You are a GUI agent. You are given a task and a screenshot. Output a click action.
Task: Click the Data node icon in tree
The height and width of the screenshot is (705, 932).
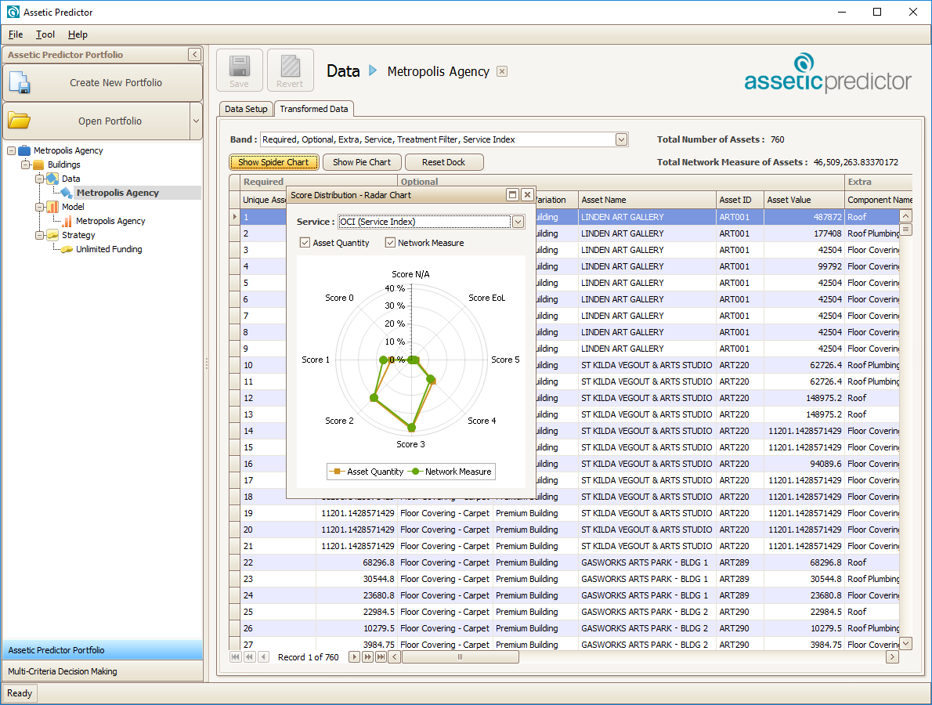[x=53, y=179]
